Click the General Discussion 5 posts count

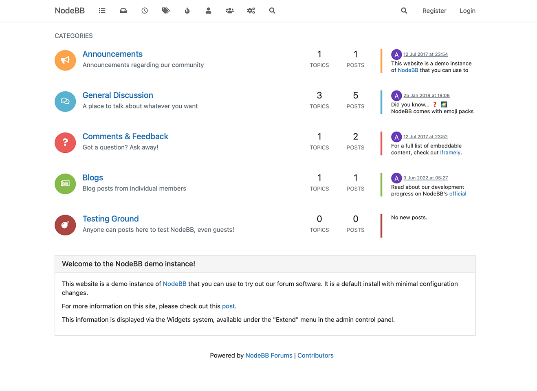(x=356, y=95)
